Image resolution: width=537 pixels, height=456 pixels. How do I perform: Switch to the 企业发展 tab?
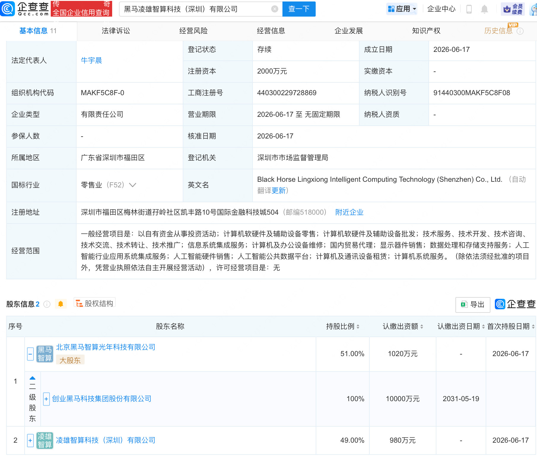point(349,31)
